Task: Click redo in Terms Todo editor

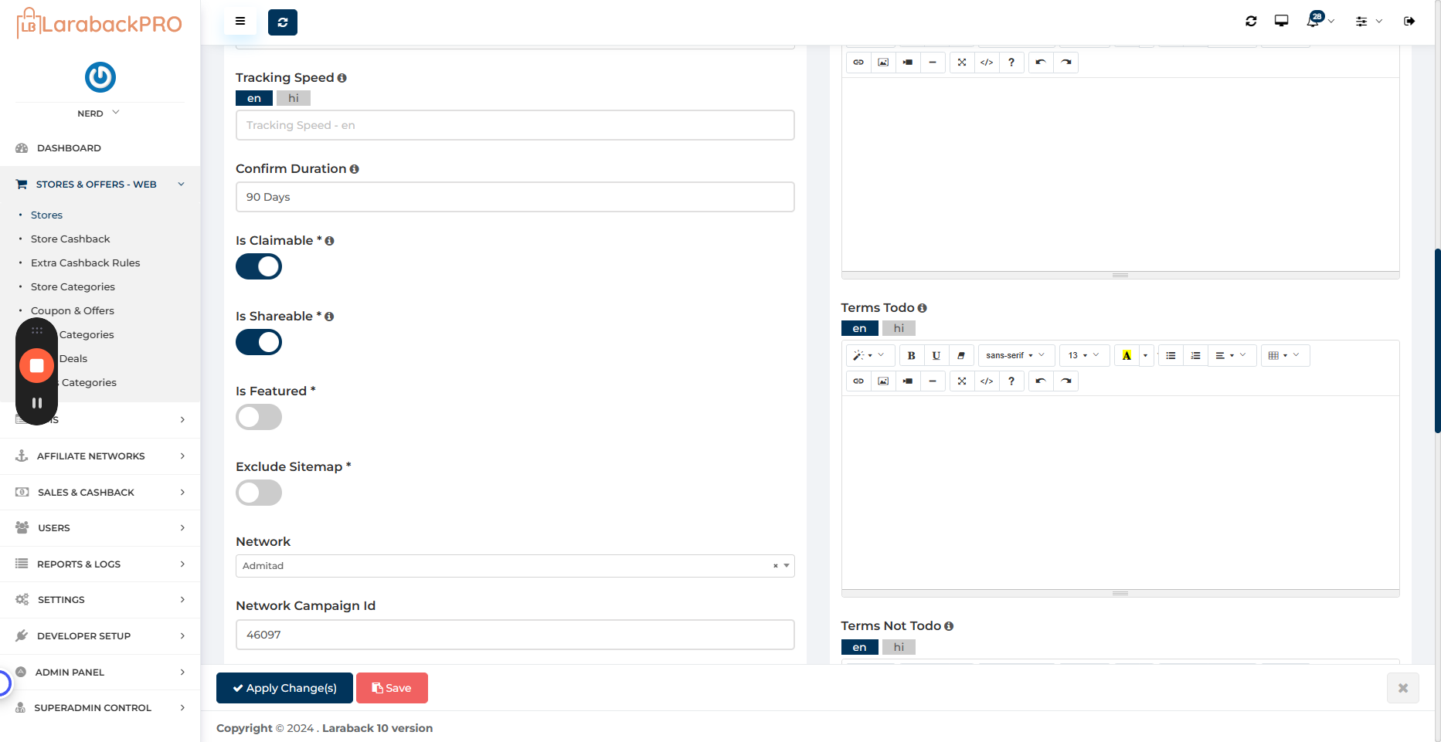Action: 1066,381
